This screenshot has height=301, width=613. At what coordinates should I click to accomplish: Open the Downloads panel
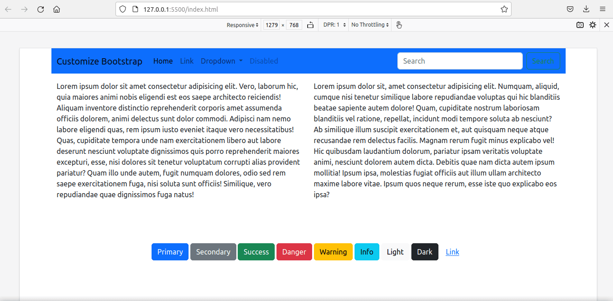pos(586,9)
